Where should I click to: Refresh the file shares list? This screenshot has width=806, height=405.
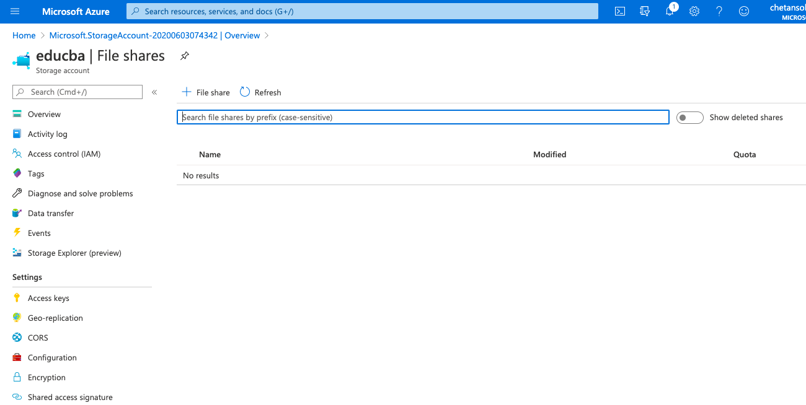coord(260,92)
